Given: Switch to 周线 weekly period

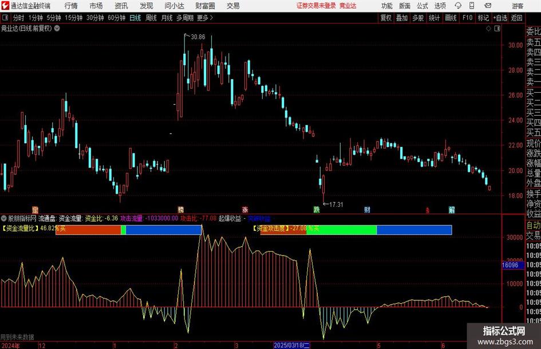Looking at the screenshot, I should (151, 18).
